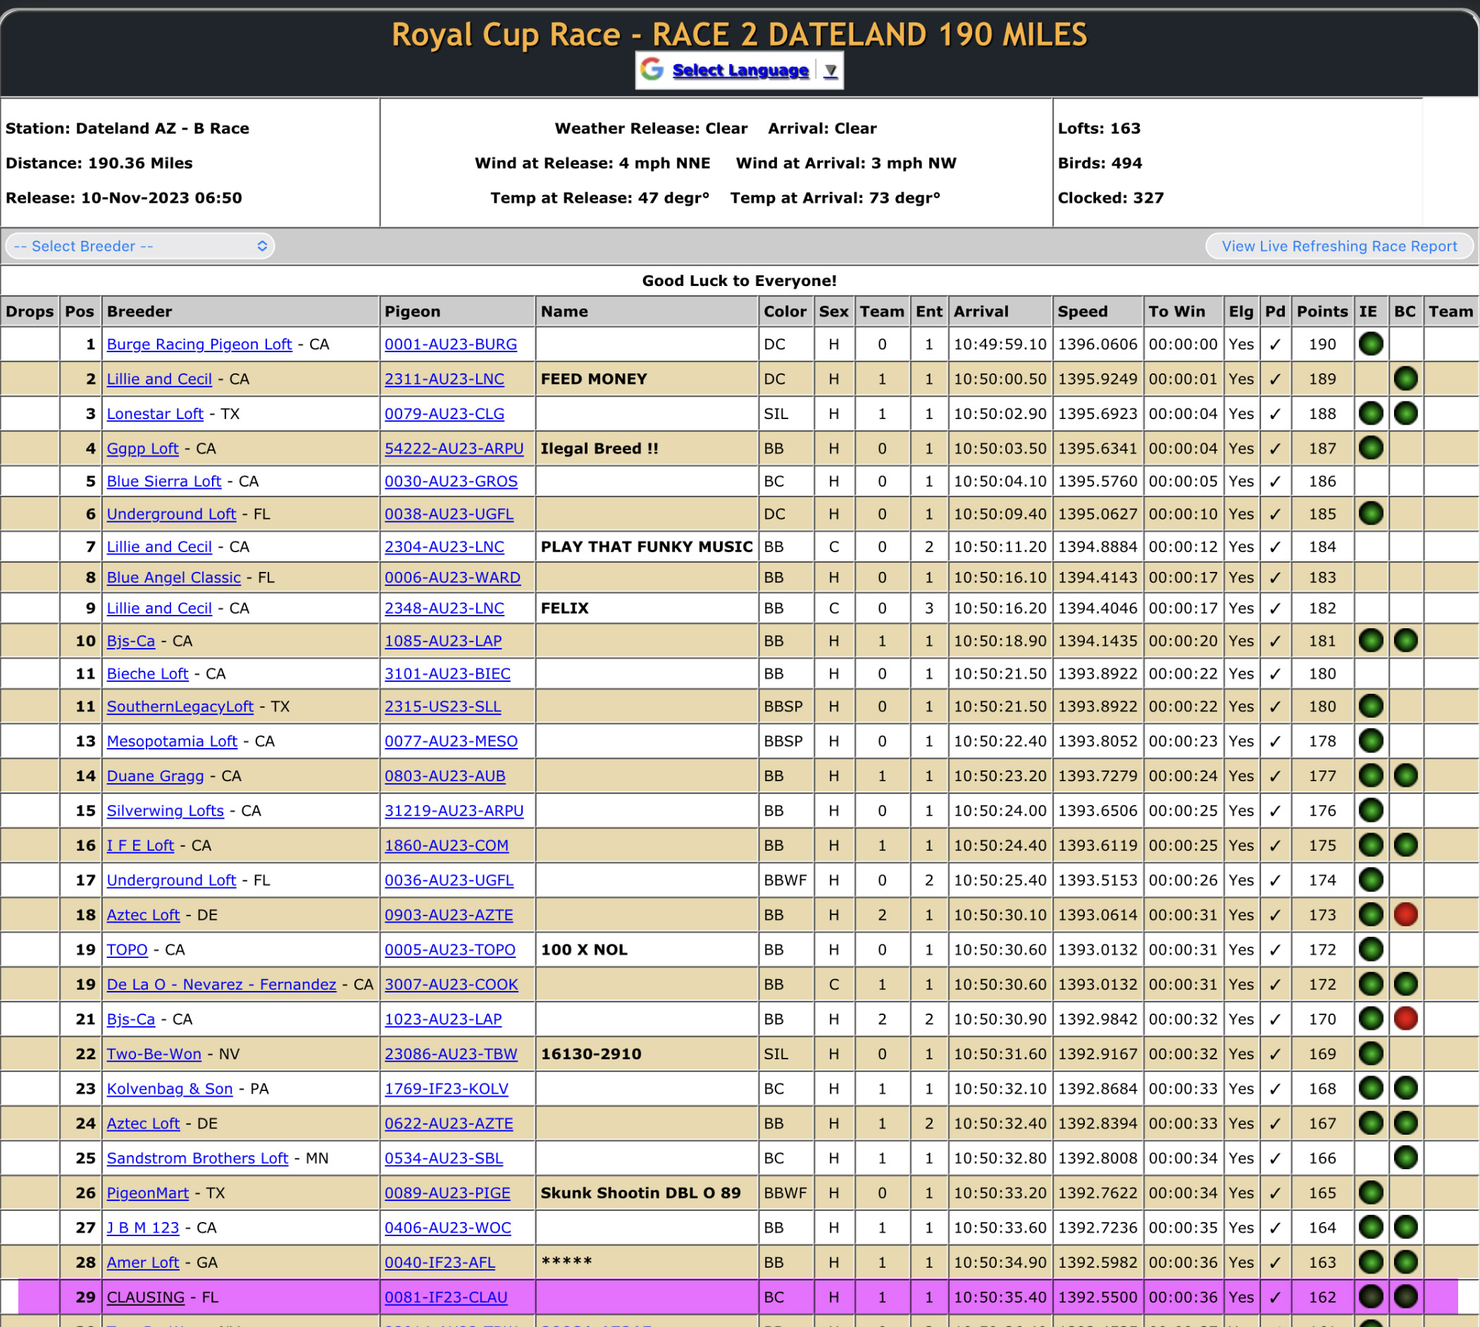Click the Breeder column header
The image size is (1480, 1327).
(x=139, y=312)
